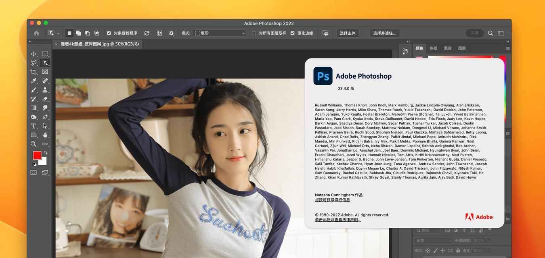
Task: Open the search magnifier in options bar
Action: pos(491,33)
